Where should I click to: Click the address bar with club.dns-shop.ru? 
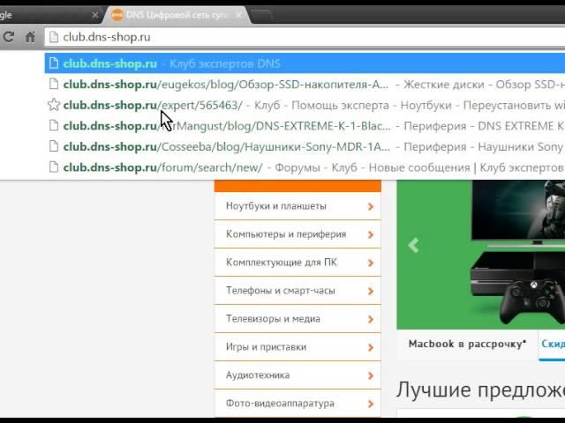point(305,37)
